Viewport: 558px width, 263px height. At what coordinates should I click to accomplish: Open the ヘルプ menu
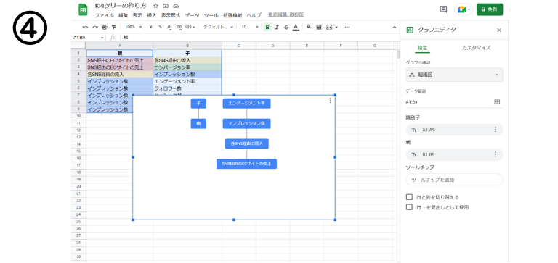coord(254,15)
